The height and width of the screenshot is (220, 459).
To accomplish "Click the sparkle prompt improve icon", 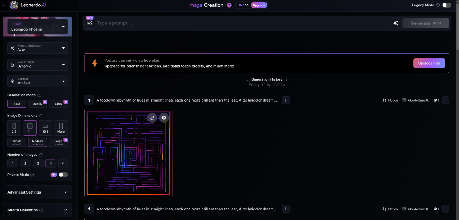I will pyautogui.click(x=395, y=23).
